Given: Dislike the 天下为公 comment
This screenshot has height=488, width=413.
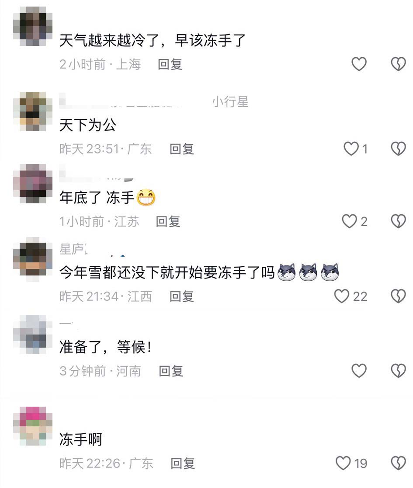Looking at the screenshot, I should tap(399, 149).
